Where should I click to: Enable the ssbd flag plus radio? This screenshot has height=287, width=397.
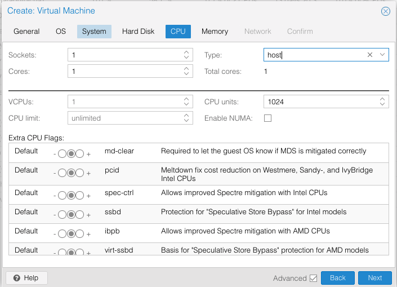[x=80, y=214]
